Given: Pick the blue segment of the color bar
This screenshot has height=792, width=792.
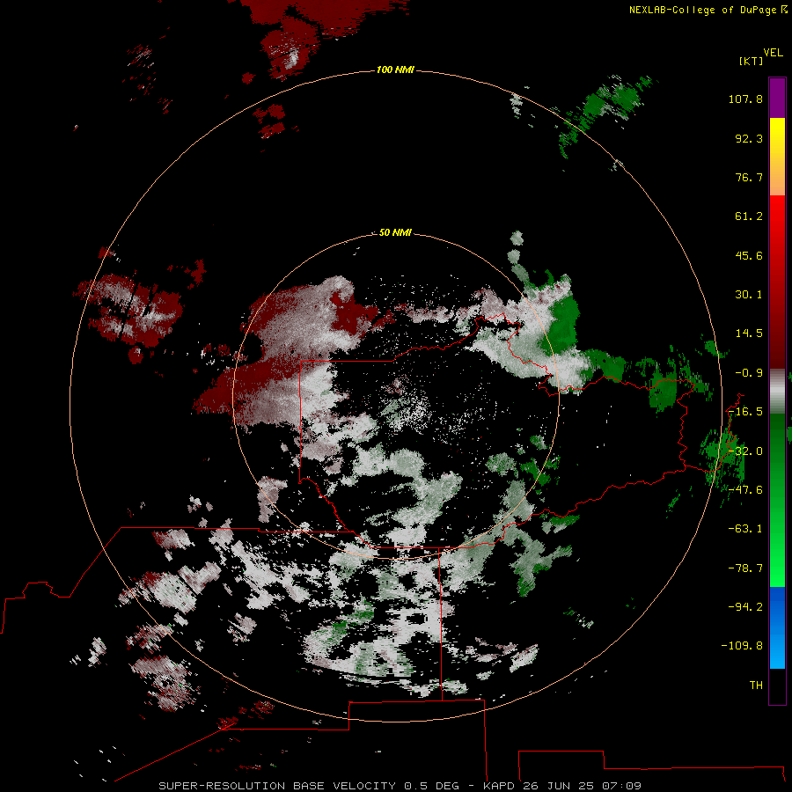Looking at the screenshot, I should (777, 627).
